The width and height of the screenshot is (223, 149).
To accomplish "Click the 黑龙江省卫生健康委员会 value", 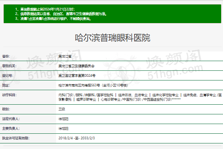I will coord(77,66).
